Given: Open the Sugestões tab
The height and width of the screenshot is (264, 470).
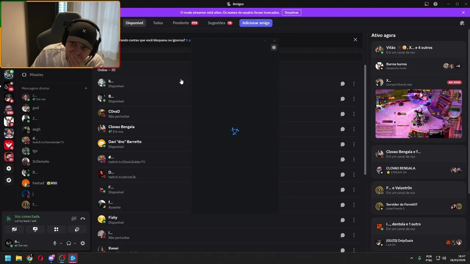Looking at the screenshot, I should click(x=220, y=23).
